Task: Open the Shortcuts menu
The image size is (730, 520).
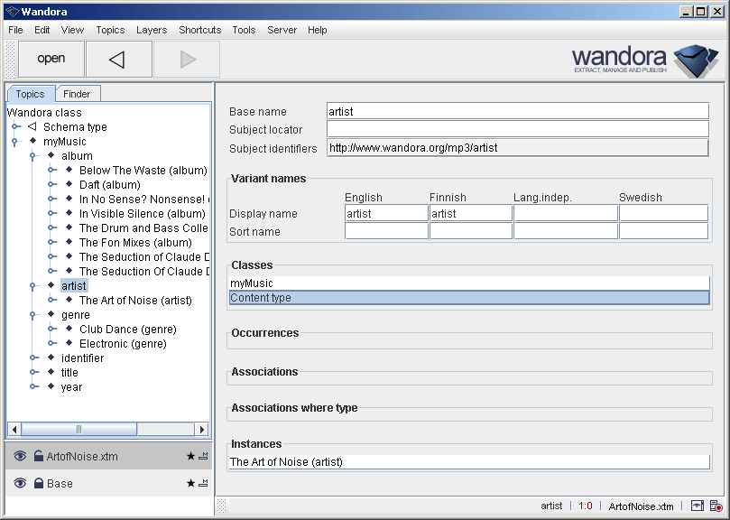Action: (x=199, y=30)
